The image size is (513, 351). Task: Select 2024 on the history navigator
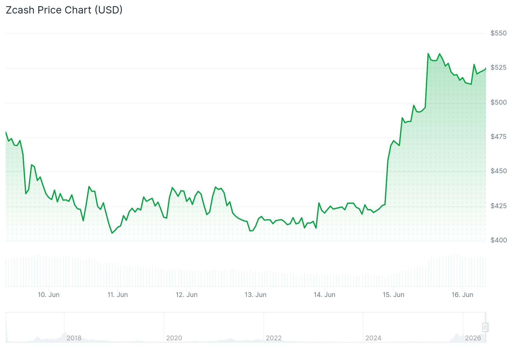pos(373,338)
